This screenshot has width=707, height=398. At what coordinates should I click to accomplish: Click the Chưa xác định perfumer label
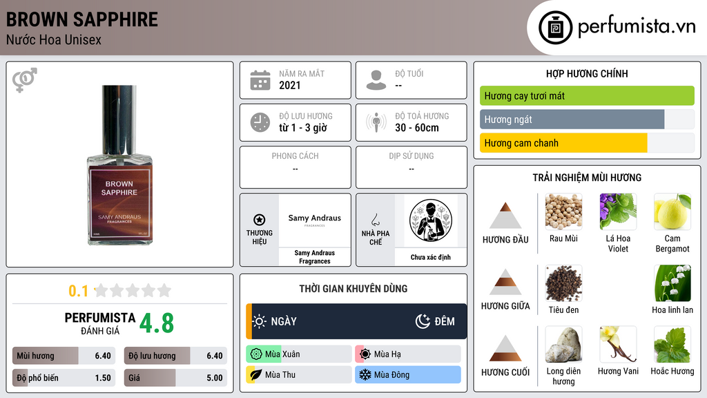coord(431,257)
